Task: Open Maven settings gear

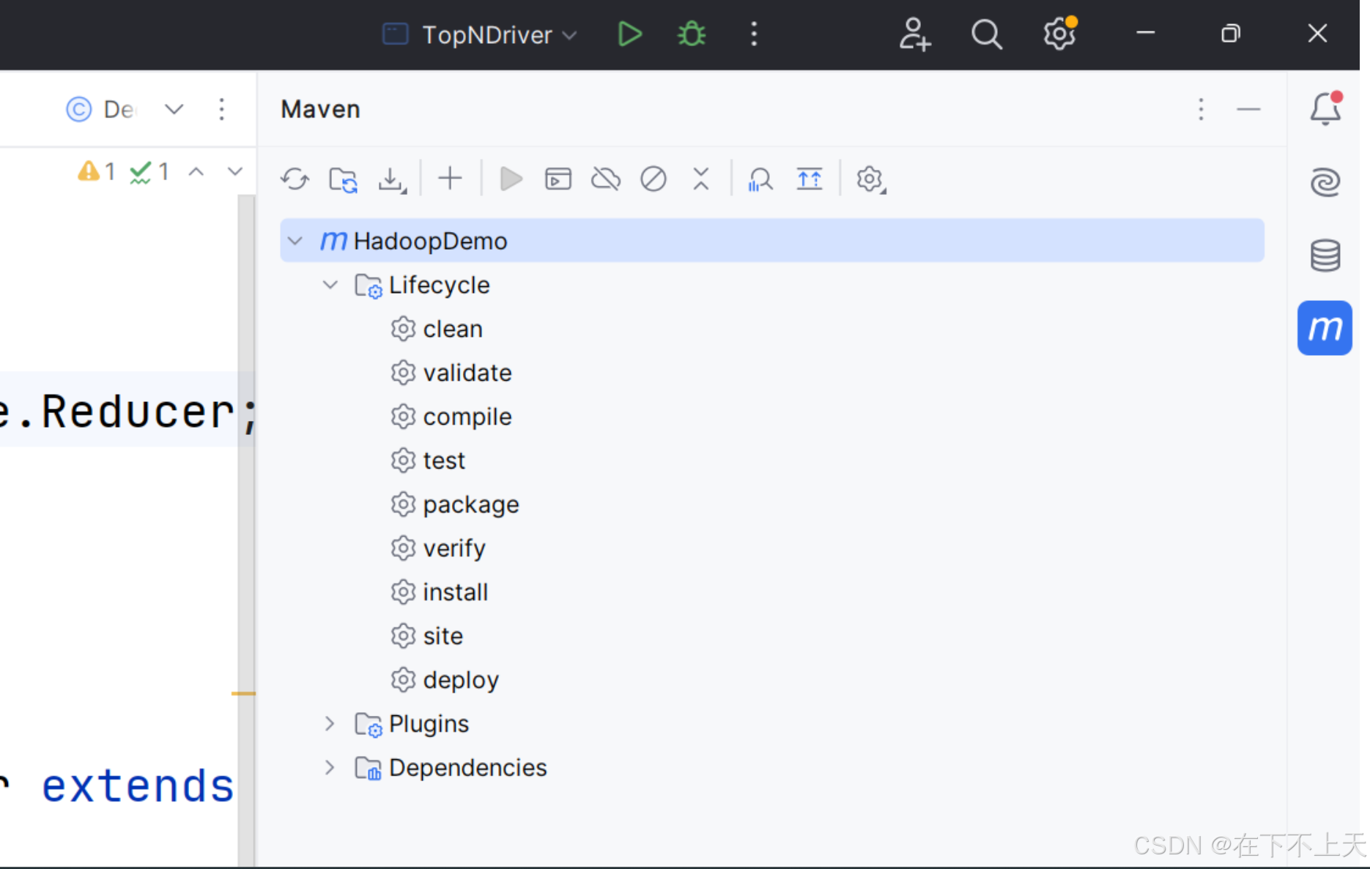Action: coord(870,179)
